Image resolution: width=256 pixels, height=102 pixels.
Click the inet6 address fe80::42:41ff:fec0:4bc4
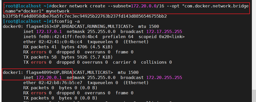click(68, 37)
